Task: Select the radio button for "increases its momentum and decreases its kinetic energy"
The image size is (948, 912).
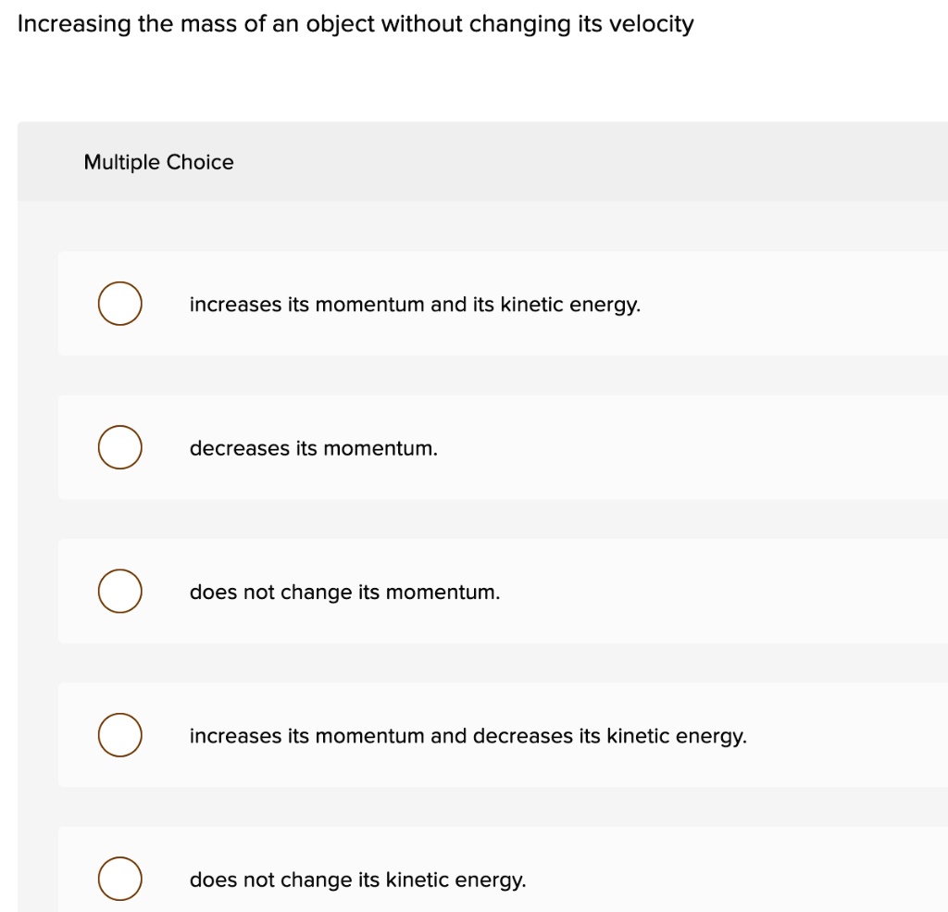Action: [119, 735]
